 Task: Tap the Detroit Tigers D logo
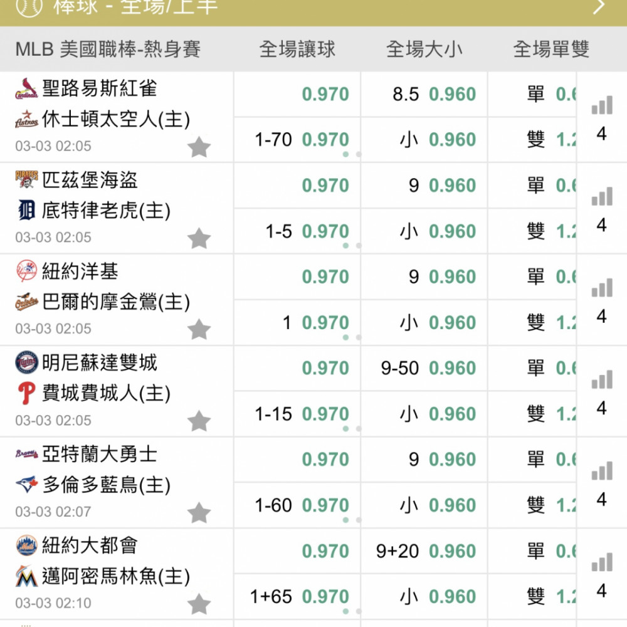[x=26, y=210]
